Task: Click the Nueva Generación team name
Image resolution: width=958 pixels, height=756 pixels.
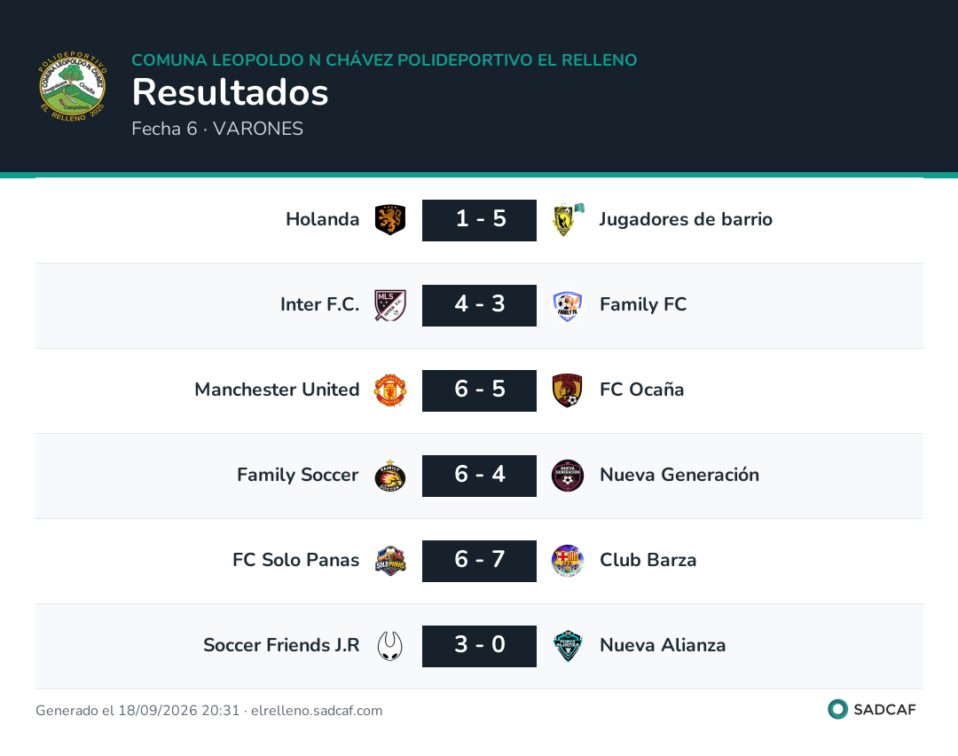Action: 679,475
